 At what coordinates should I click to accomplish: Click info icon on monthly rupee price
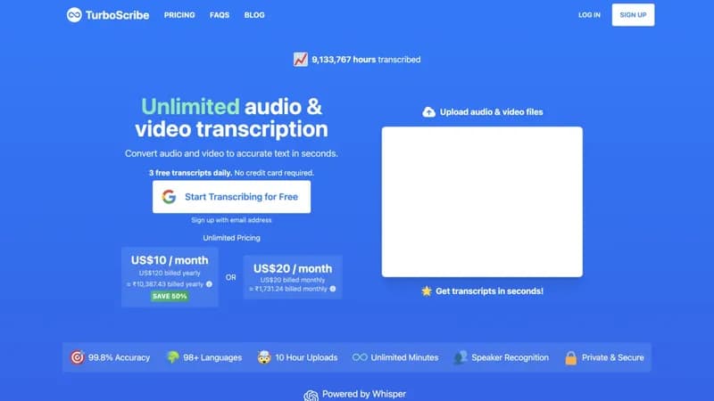(333, 289)
